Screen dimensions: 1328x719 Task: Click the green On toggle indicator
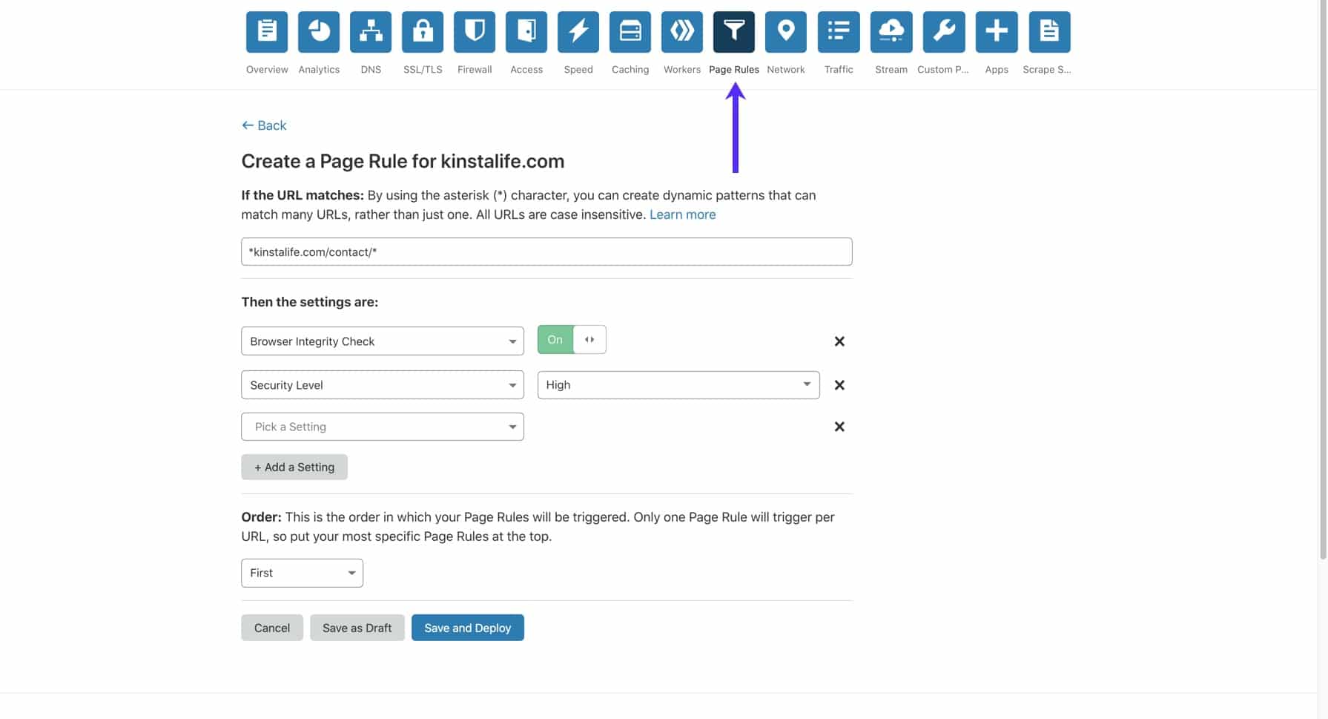[x=555, y=339]
